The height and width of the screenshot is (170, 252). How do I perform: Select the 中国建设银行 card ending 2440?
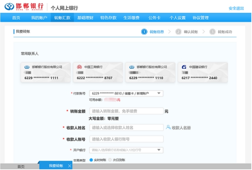tap(203, 72)
